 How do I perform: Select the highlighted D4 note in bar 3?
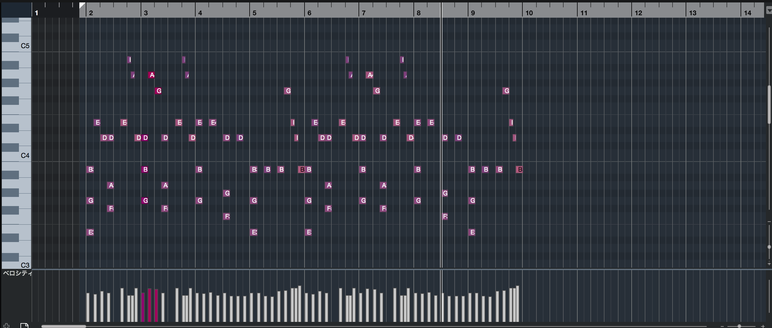145,138
